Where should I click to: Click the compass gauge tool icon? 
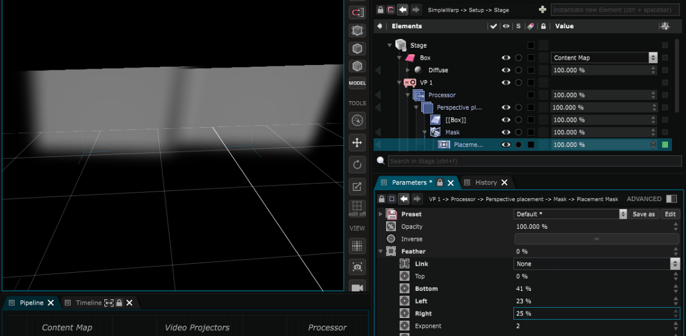pyautogui.click(x=357, y=120)
